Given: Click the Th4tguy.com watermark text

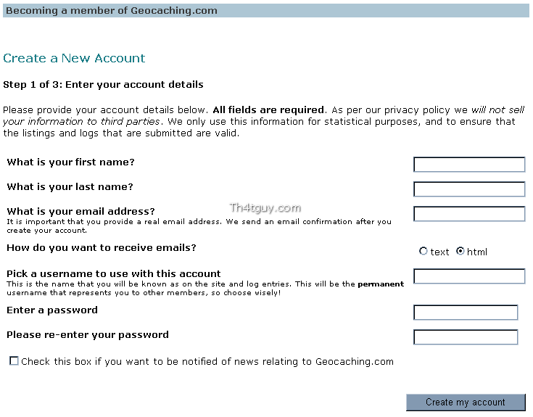Looking at the screenshot, I should (265, 208).
